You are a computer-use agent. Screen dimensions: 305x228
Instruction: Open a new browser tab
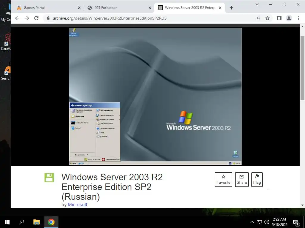[x=231, y=8]
